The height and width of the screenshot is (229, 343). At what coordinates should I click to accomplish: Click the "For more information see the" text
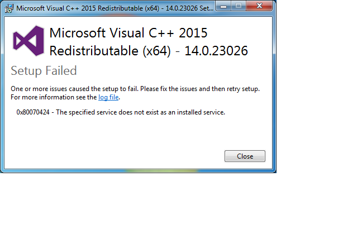tap(54, 97)
